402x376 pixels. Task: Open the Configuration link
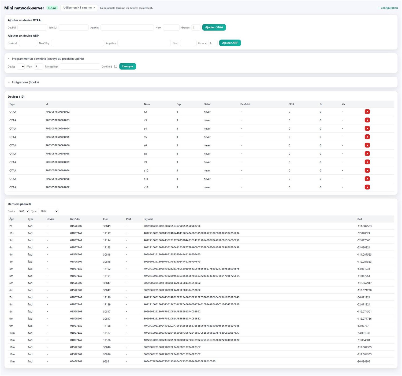pos(388,8)
